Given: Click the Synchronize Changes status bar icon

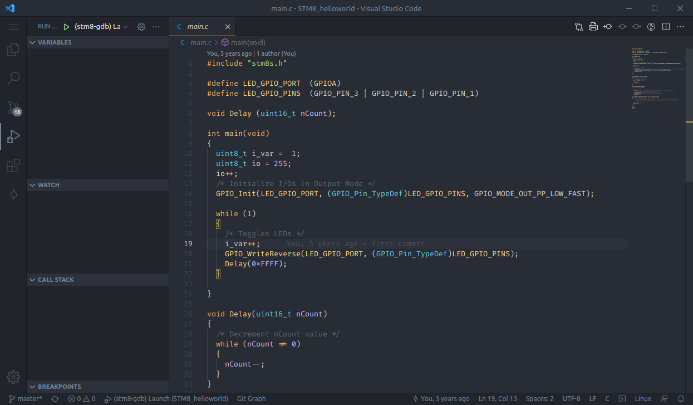Looking at the screenshot, I should click(55, 399).
